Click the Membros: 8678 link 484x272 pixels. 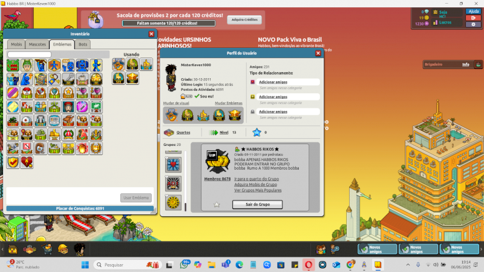tap(217, 179)
